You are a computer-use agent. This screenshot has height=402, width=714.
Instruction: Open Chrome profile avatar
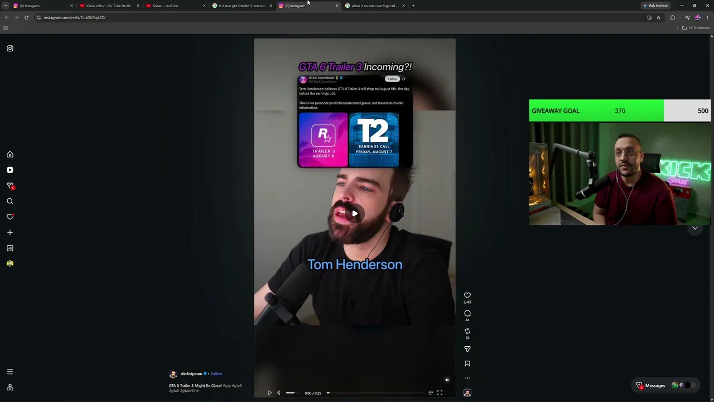(x=697, y=17)
